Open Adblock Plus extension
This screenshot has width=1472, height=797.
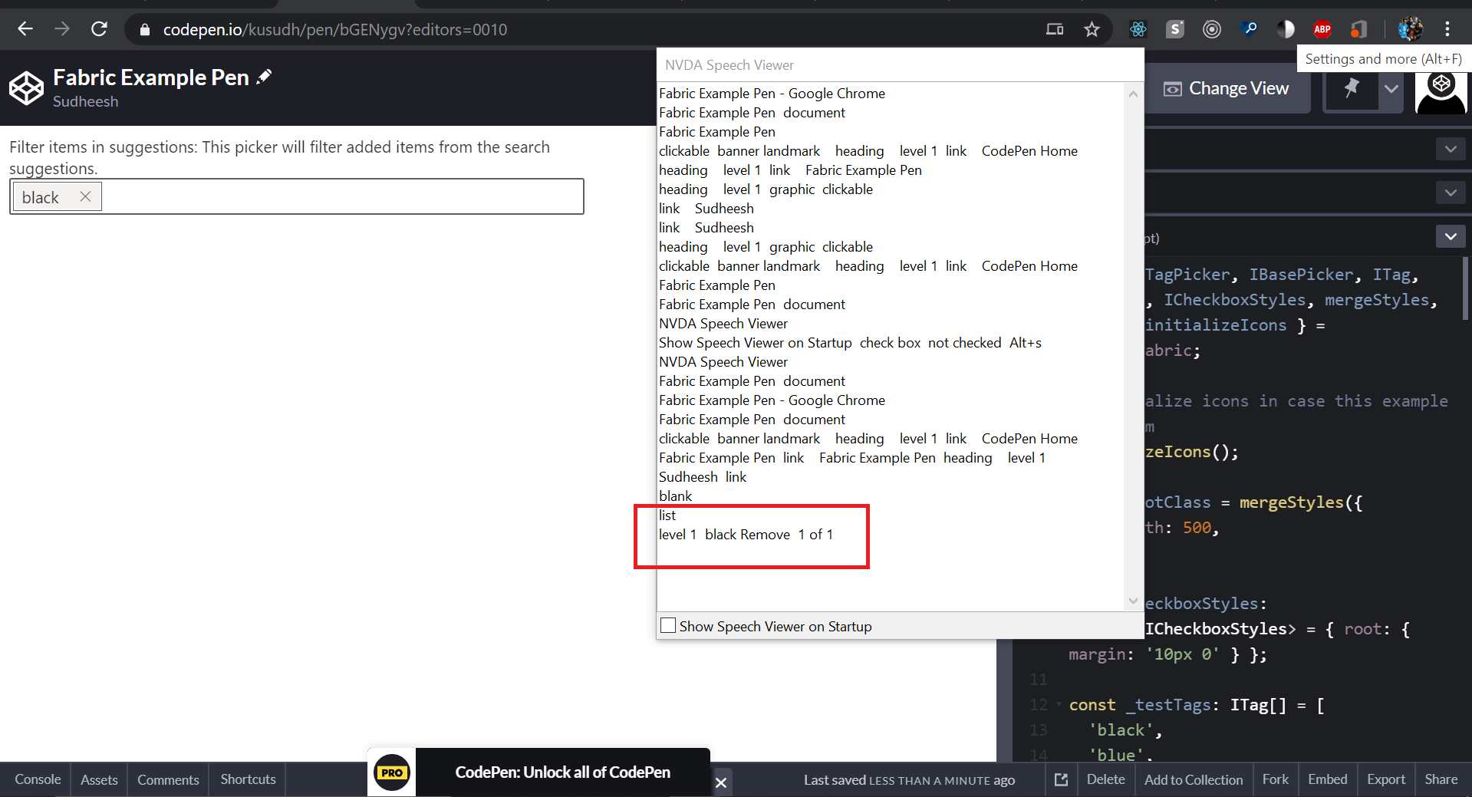tap(1322, 29)
